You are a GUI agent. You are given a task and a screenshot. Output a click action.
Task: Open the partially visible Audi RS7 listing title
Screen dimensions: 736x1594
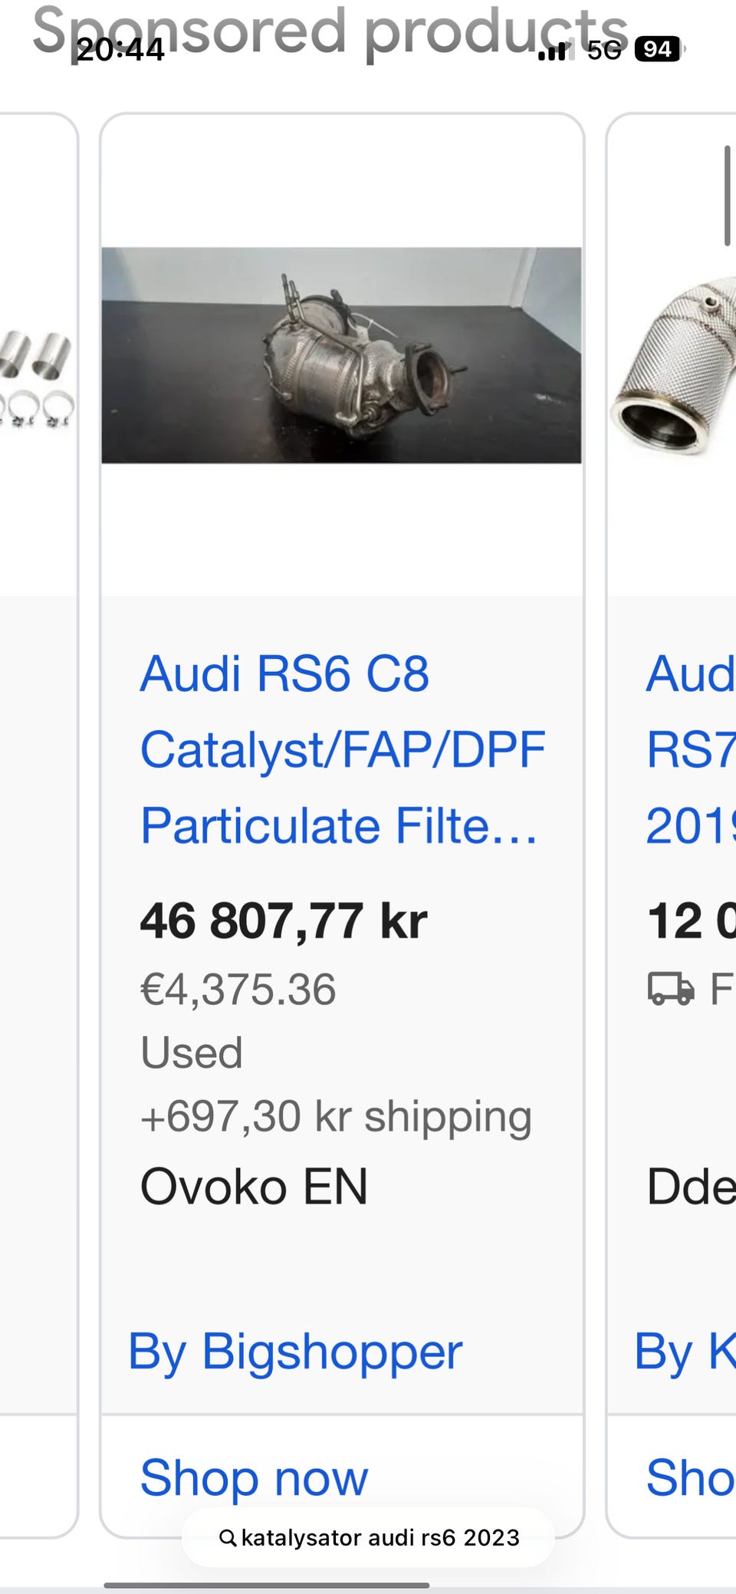pyautogui.click(x=690, y=749)
